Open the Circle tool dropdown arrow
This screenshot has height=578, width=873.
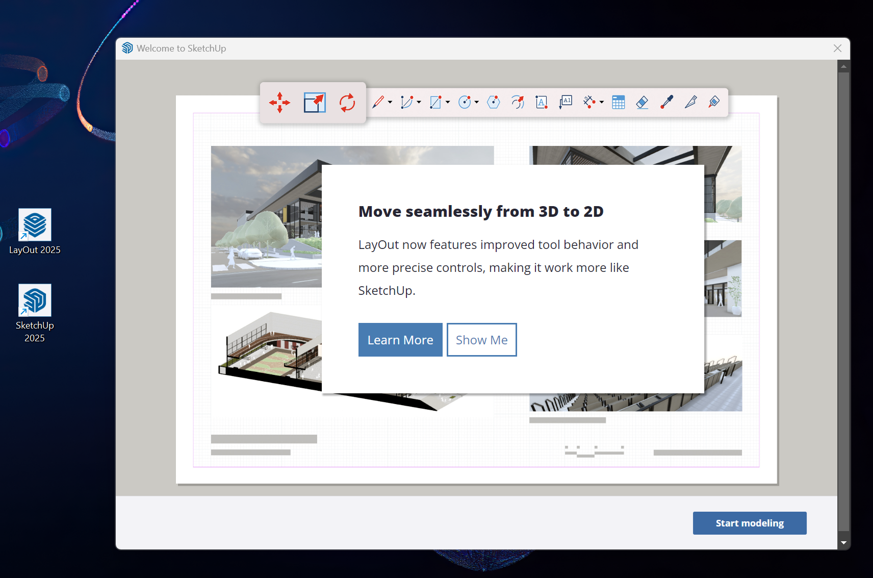coord(477,102)
